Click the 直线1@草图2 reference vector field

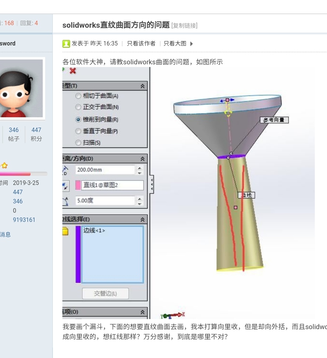click(112, 185)
